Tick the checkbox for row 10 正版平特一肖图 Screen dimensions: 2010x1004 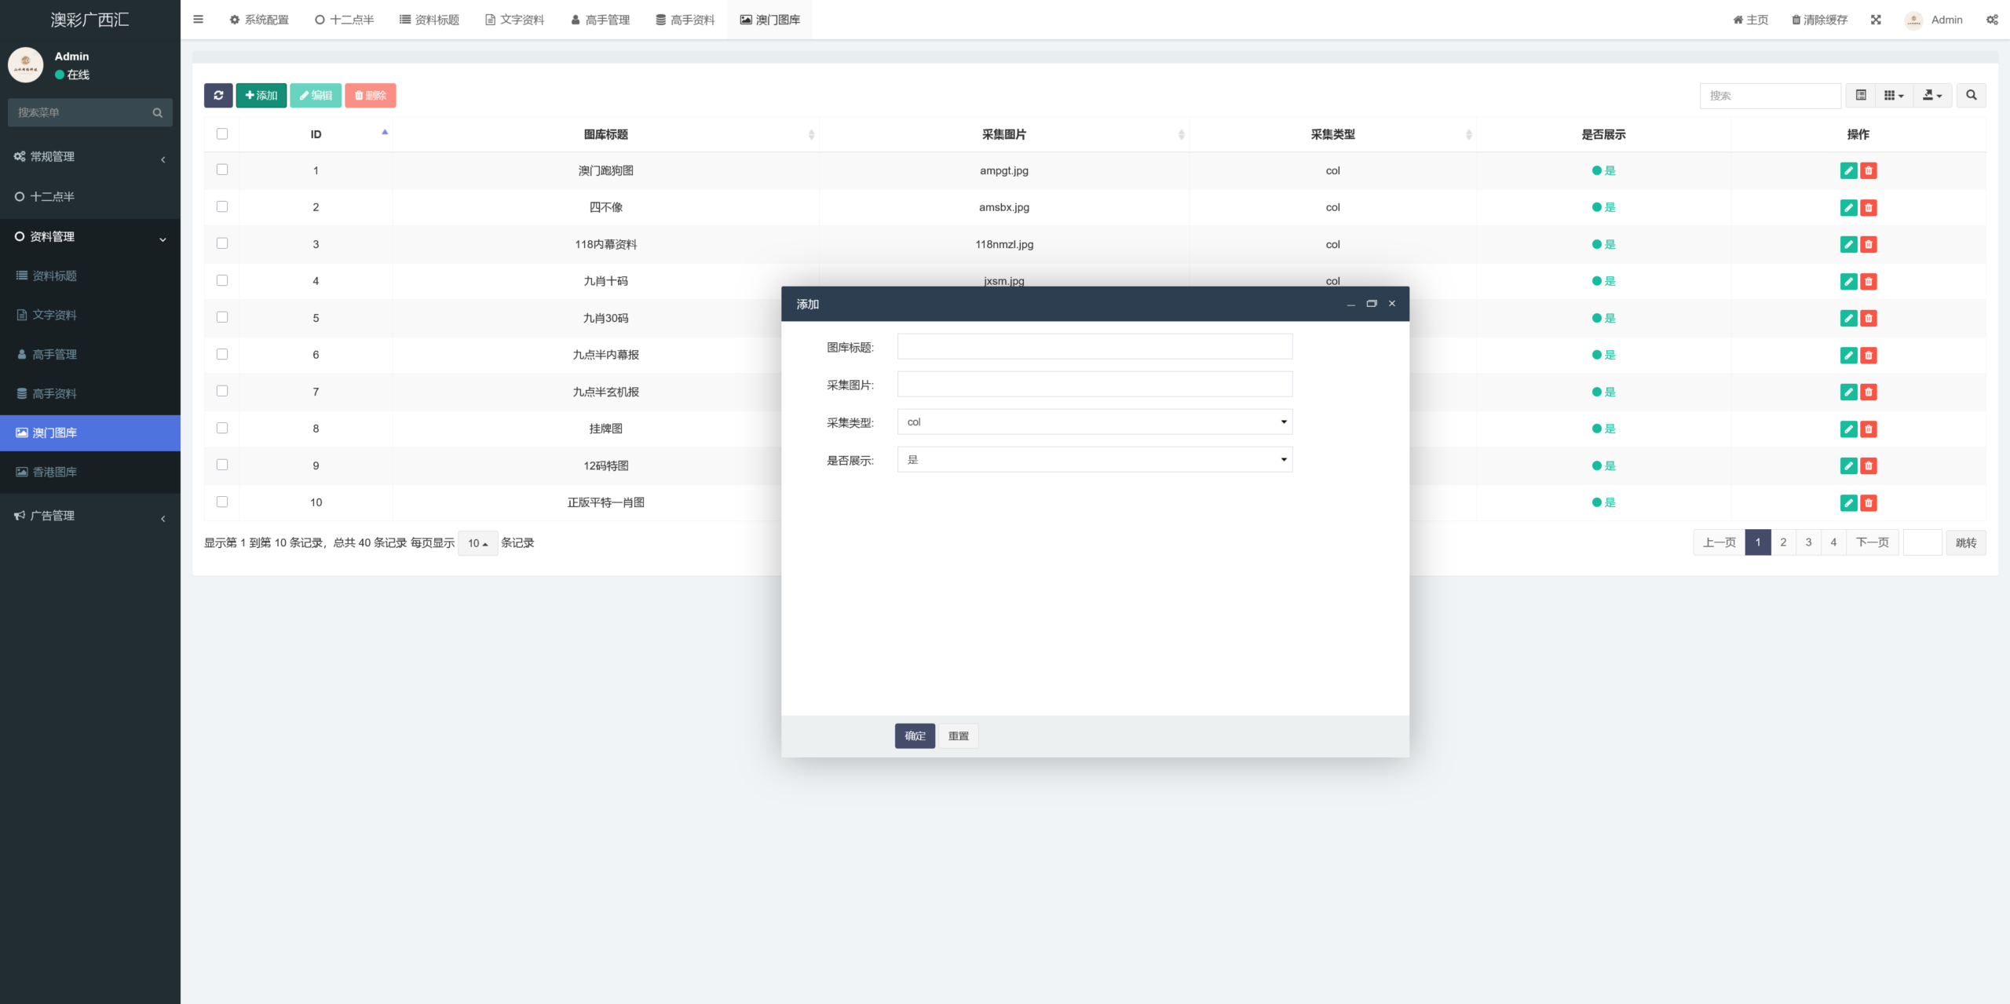click(x=222, y=502)
